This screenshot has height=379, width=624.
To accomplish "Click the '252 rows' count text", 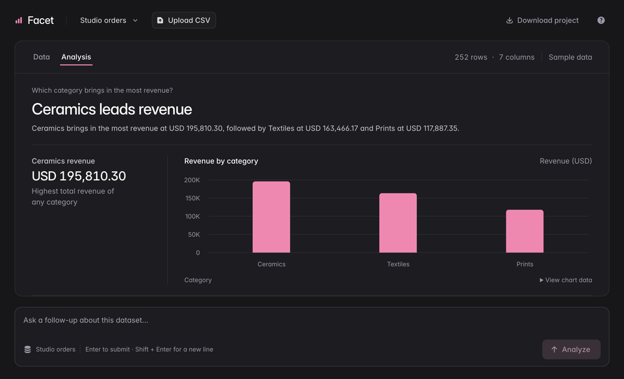I will click(471, 57).
